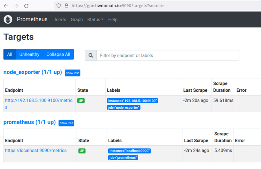Click the padlock site security icon
This screenshot has height=169, width=261.
tap(66, 6)
